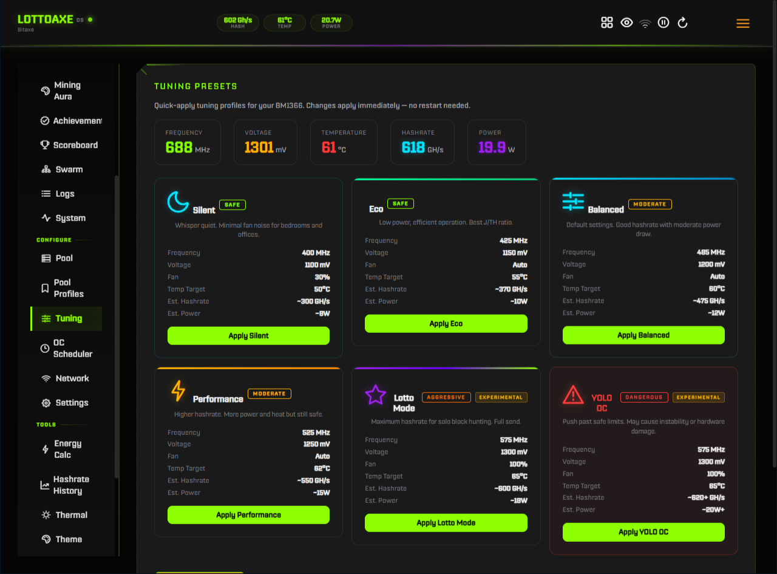Click the 61°C temp pill in header
This screenshot has width=777, height=574.
[285, 23]
